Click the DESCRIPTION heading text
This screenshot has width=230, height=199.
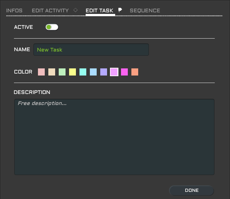tap(32, 92)
